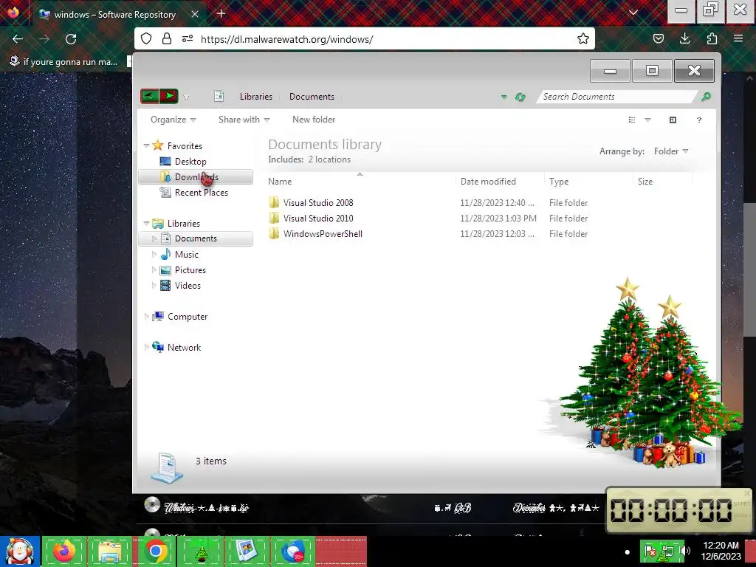Click the Visual Studio 2010 folder icon
The height and width of the screenshot is (567, 756).
274,218
